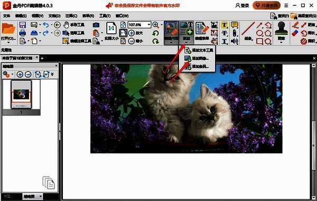
Task: Select the Hand tool (手形工具)
Action: click(74, 25)
